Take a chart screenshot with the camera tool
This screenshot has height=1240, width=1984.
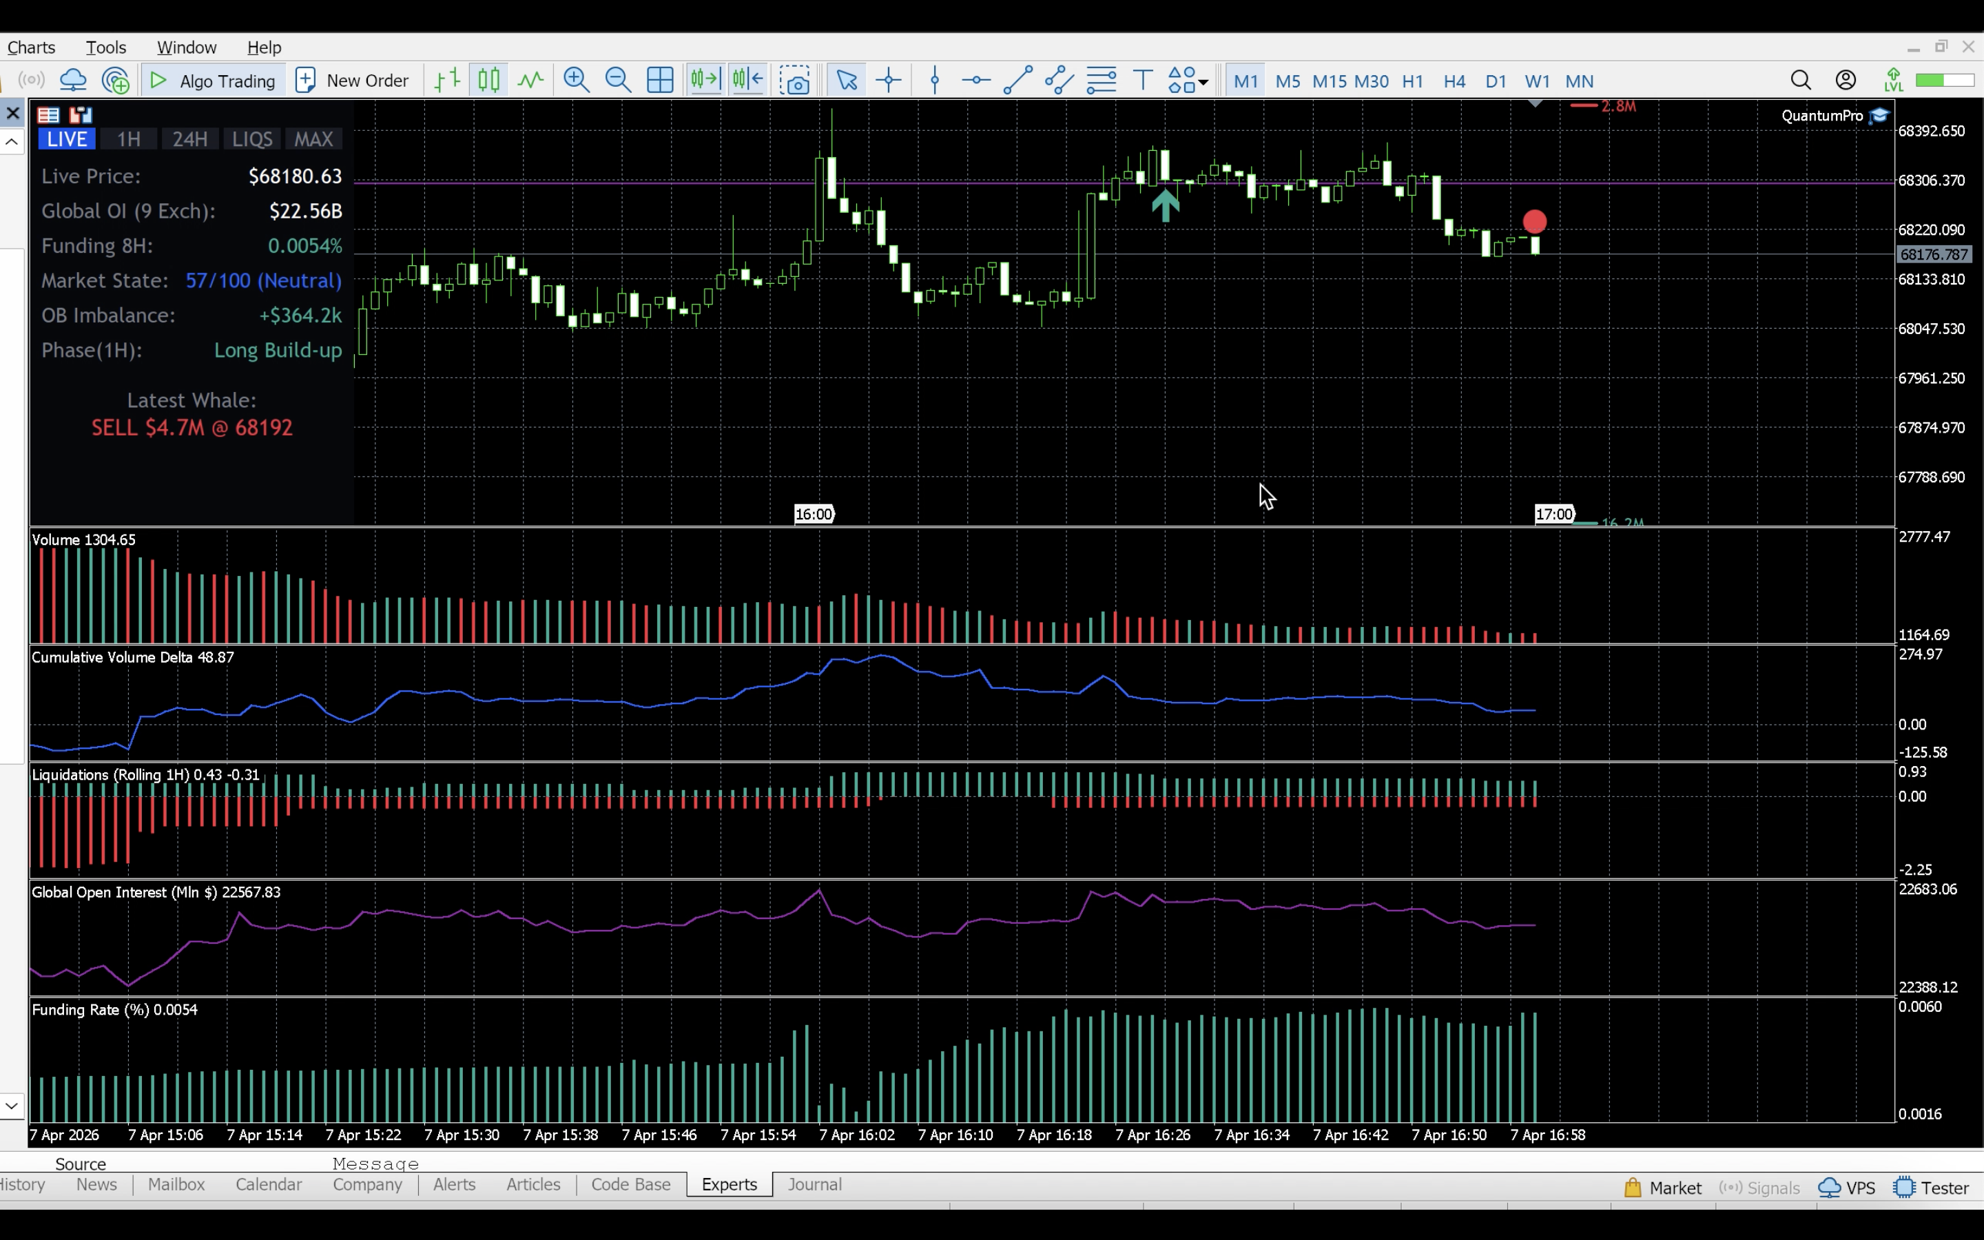794,79
